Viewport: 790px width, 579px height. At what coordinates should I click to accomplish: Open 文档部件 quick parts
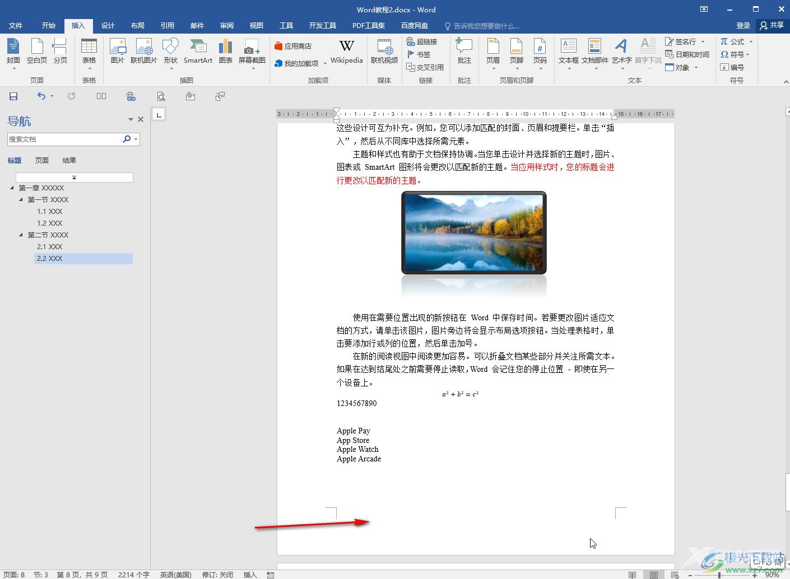point(595,54)
